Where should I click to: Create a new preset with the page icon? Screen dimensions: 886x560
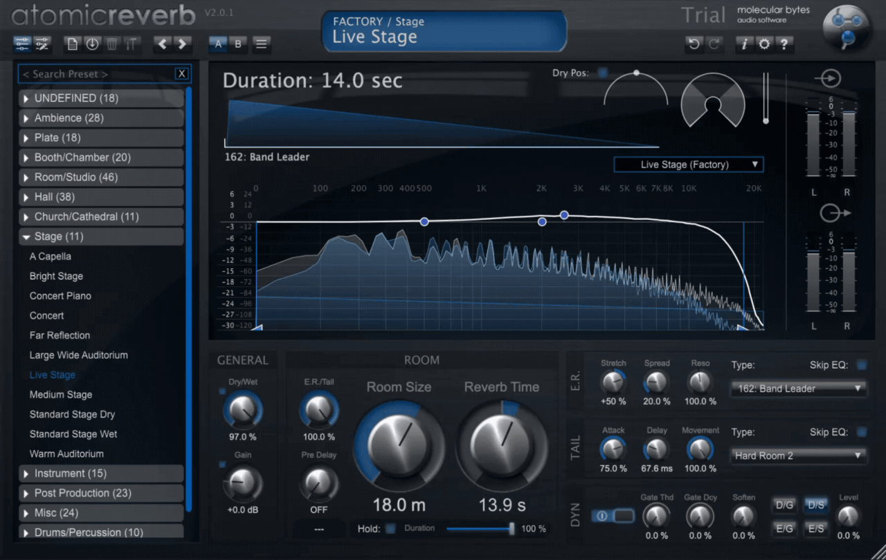(x=72, y=44)
